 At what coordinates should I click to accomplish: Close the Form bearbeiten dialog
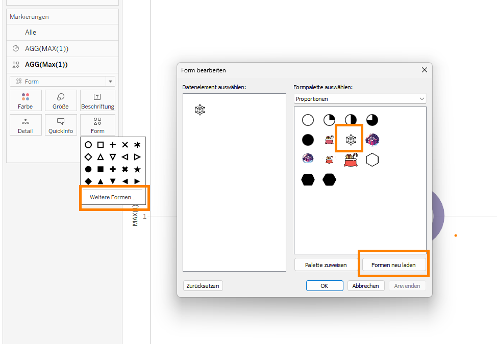pos(425,70)
